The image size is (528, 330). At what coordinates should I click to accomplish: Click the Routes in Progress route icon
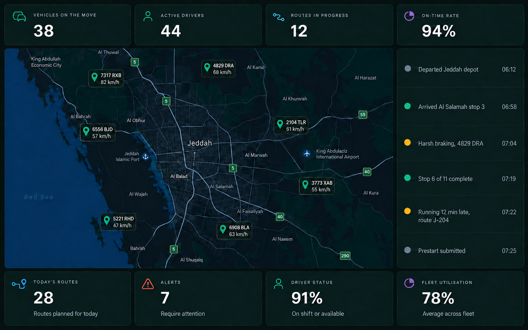point(279,17)
